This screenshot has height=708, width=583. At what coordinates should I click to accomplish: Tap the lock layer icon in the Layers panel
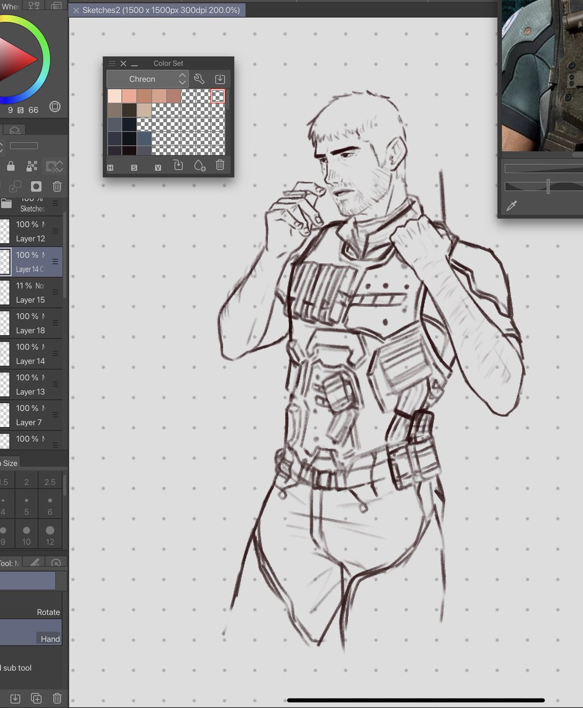9,166
